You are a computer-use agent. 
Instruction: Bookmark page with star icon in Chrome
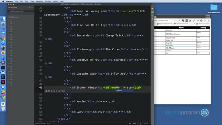[176, 20]
